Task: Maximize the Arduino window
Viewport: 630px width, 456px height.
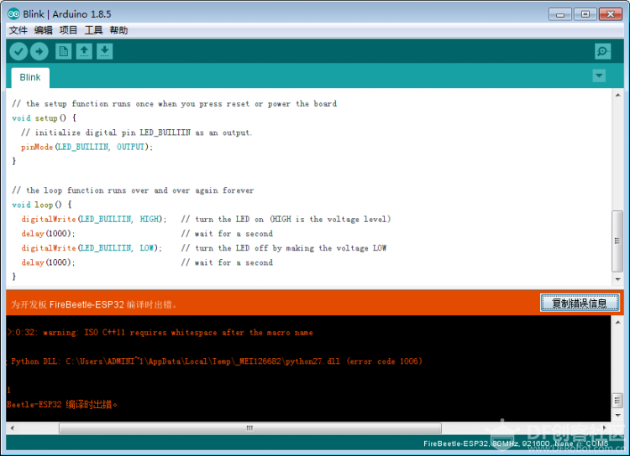Action: (x=585, y=14)
